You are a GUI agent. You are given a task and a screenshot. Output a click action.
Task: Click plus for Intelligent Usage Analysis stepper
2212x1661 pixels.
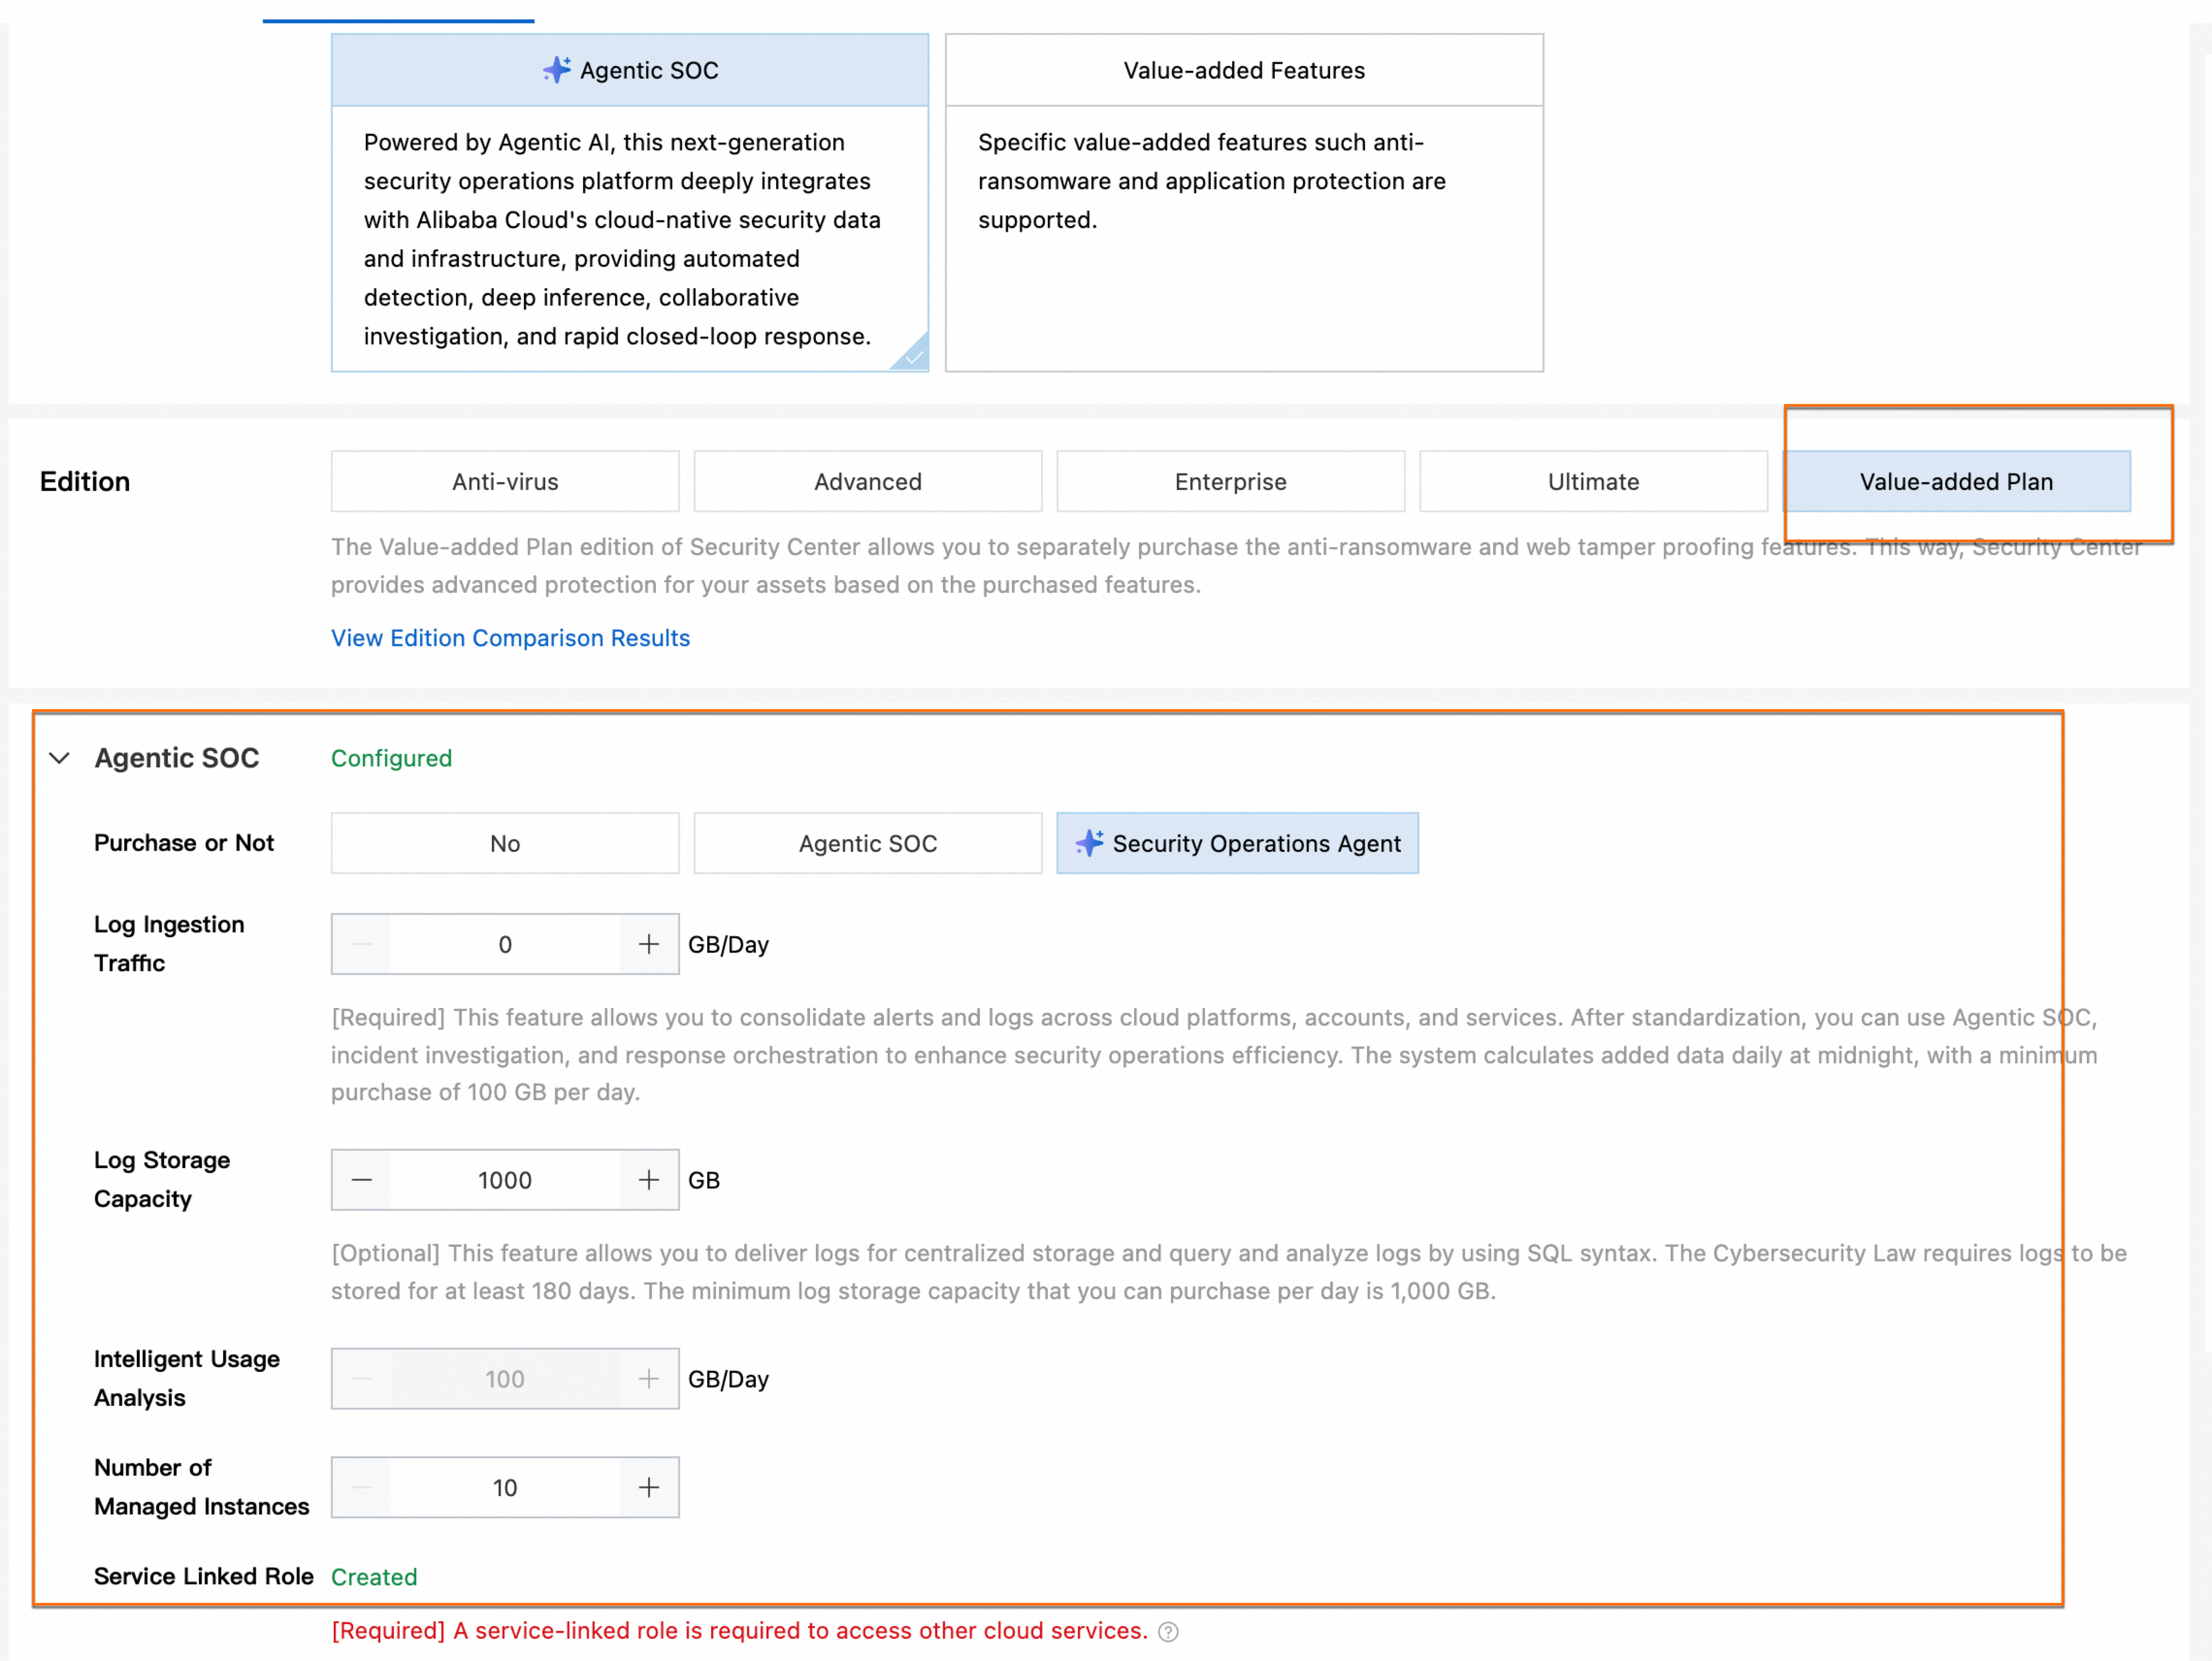pos(649,1379)
